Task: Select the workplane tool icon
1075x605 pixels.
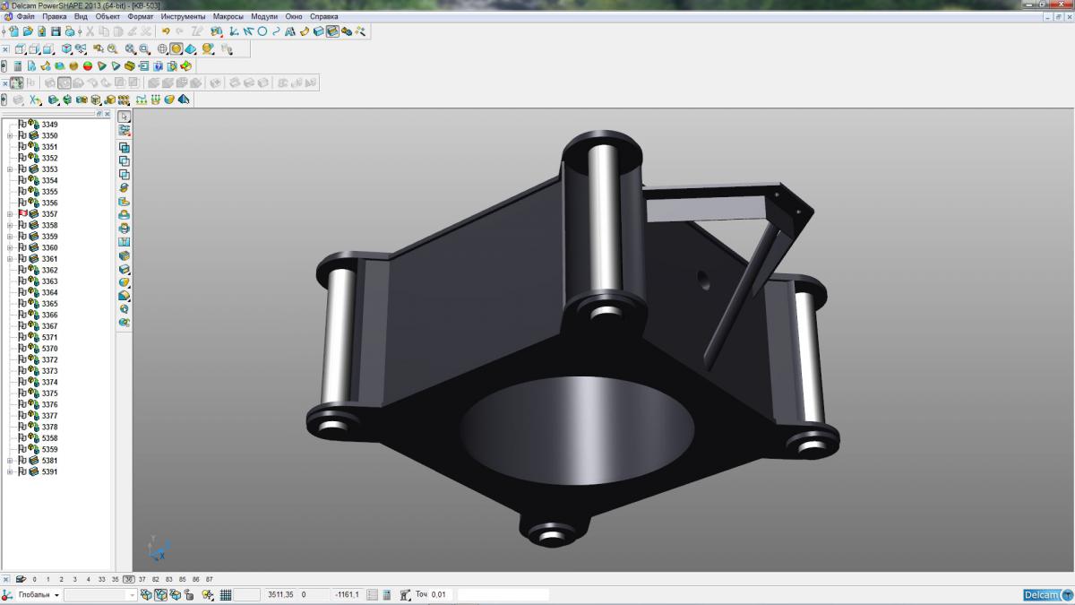Action: point(233,31)
